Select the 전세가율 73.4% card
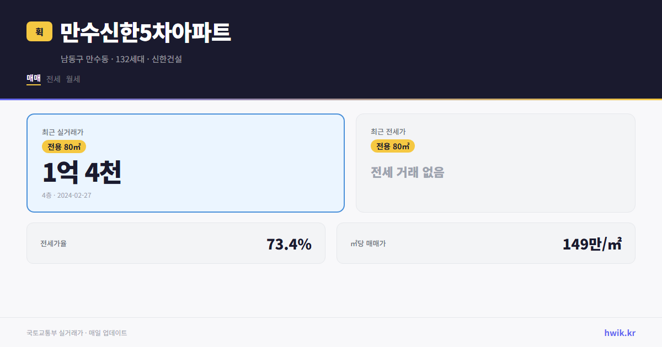 coord(175,243)
